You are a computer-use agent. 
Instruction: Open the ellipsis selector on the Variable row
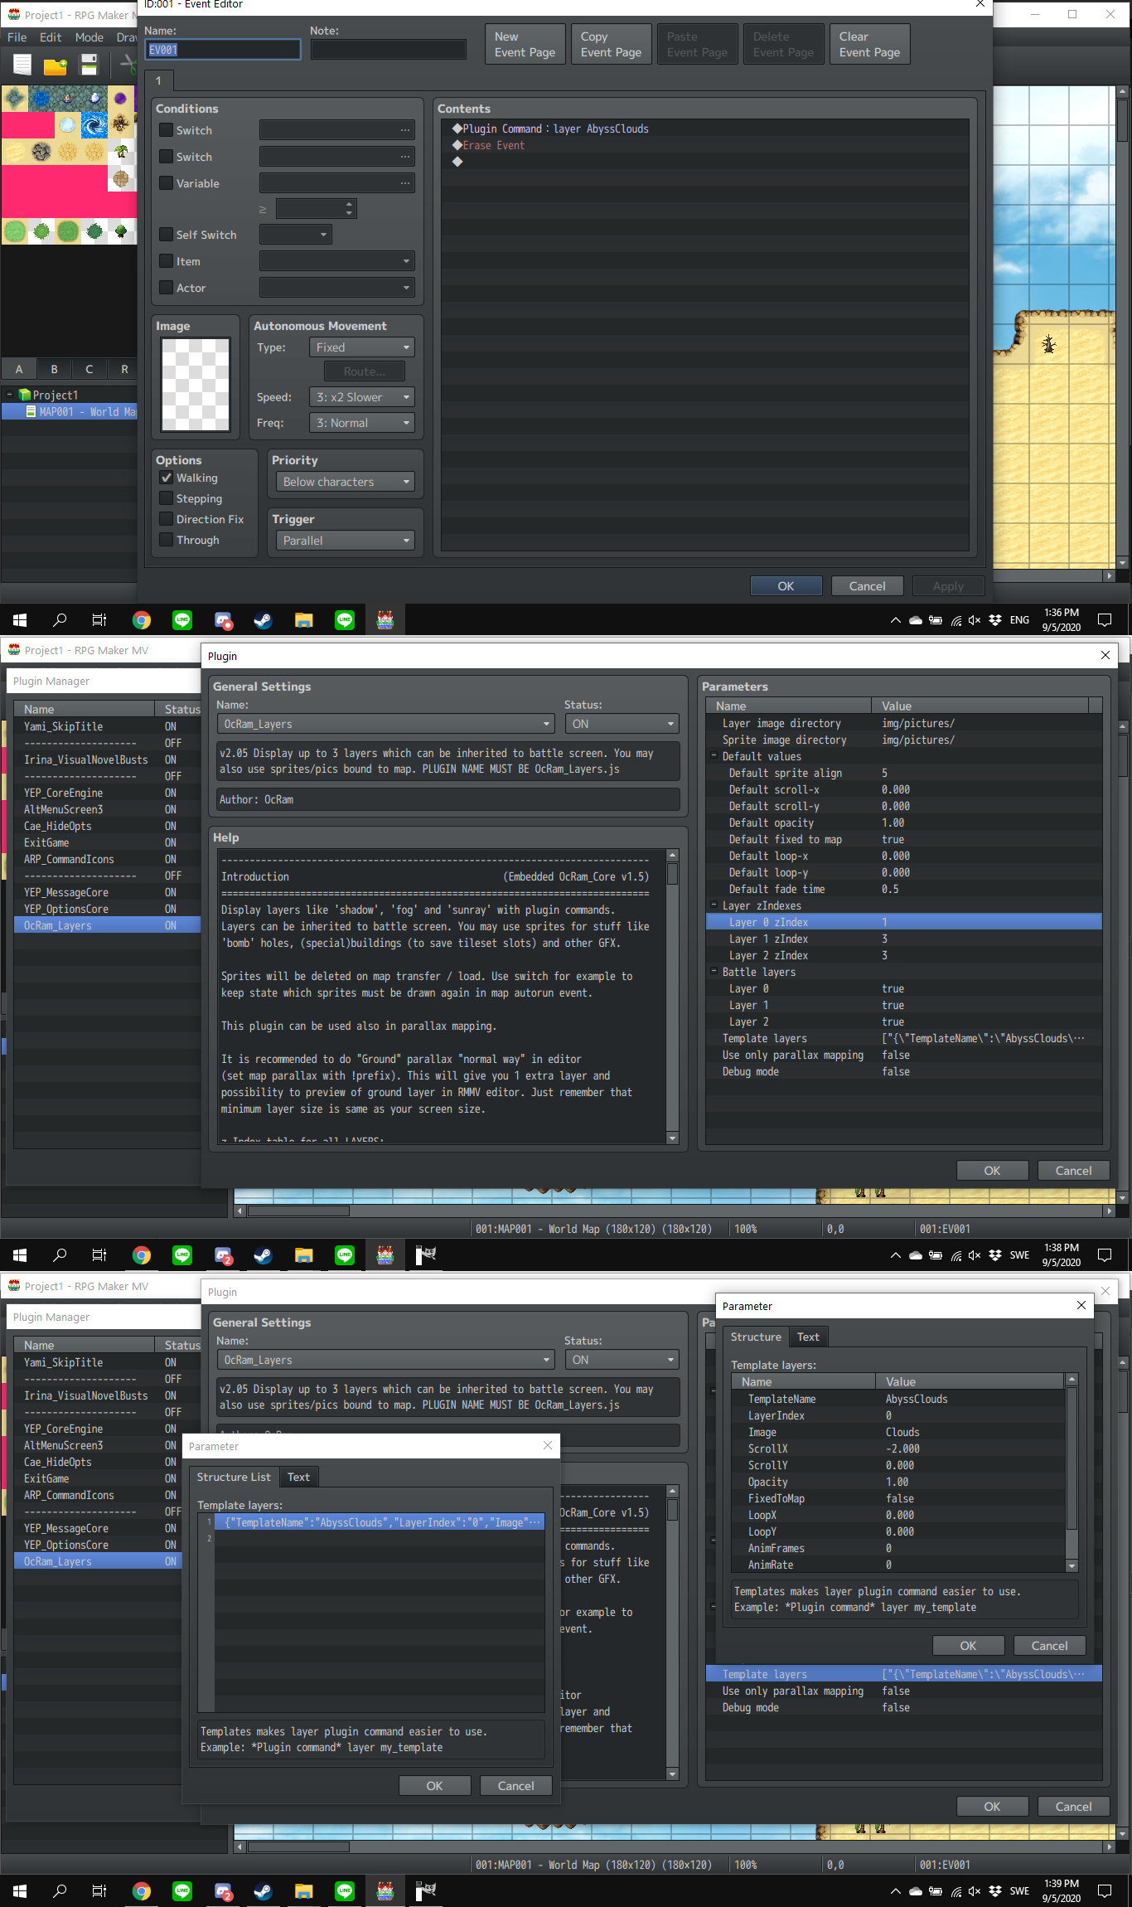point(404,183)
